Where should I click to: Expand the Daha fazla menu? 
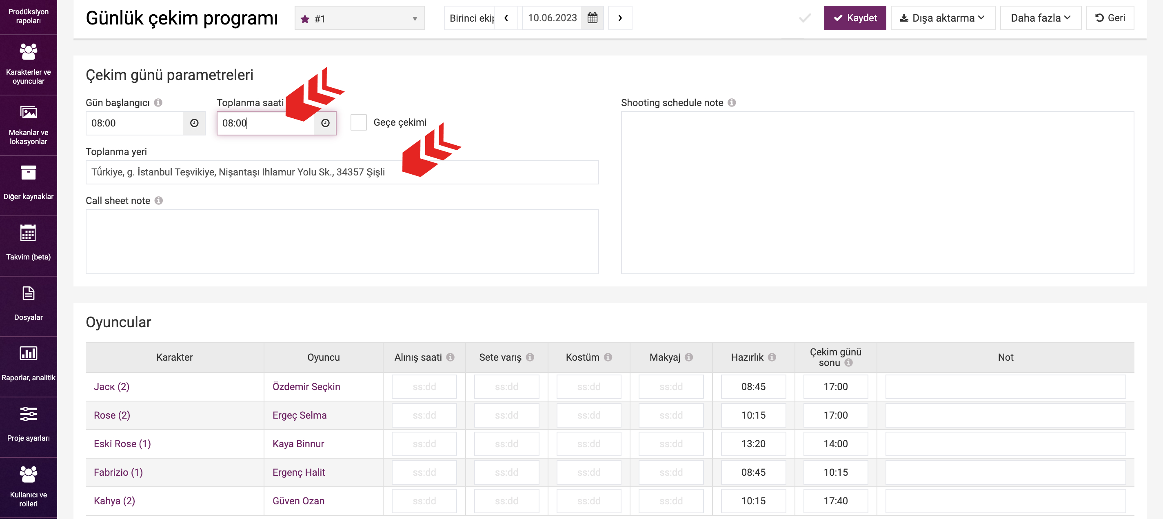coord(1041,18)
